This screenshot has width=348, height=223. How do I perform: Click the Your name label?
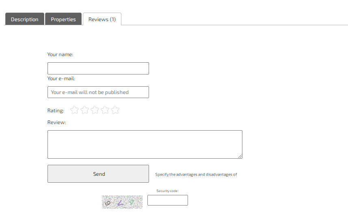click(60, 55)
